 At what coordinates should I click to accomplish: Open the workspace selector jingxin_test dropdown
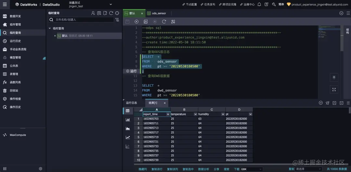click(x=90, y=4)
